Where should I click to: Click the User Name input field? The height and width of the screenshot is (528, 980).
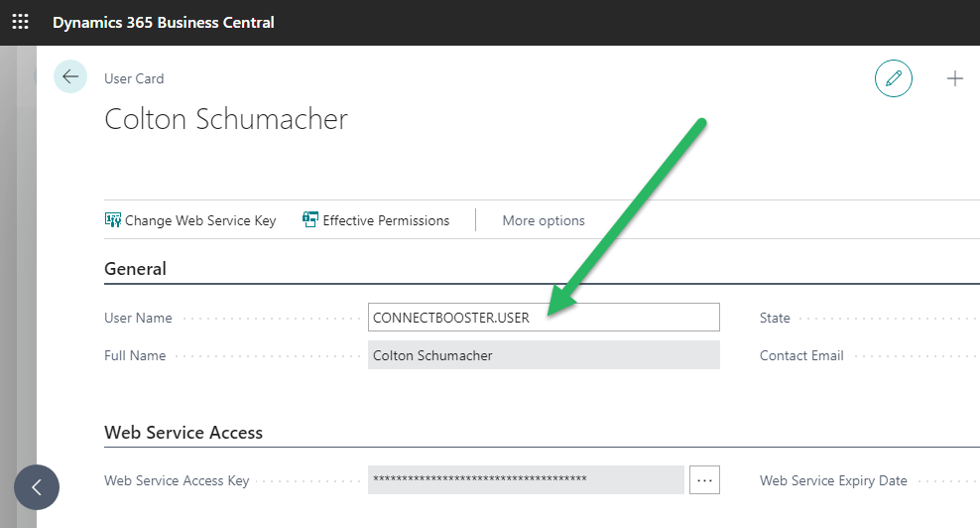[x=544, y=318]
